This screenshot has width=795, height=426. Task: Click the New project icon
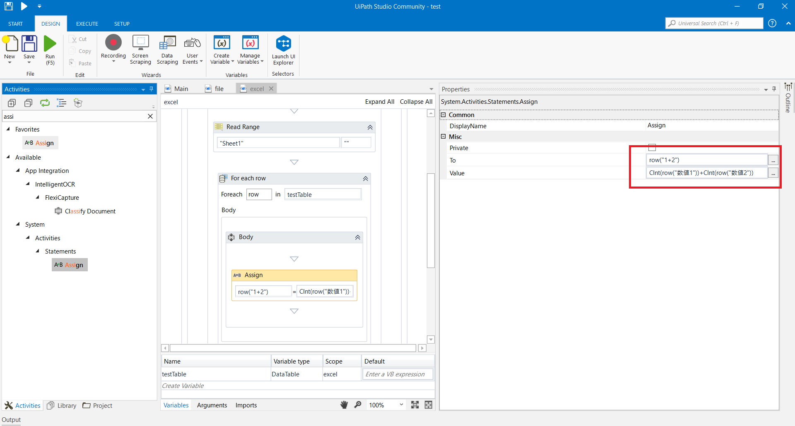coord(10,44)
